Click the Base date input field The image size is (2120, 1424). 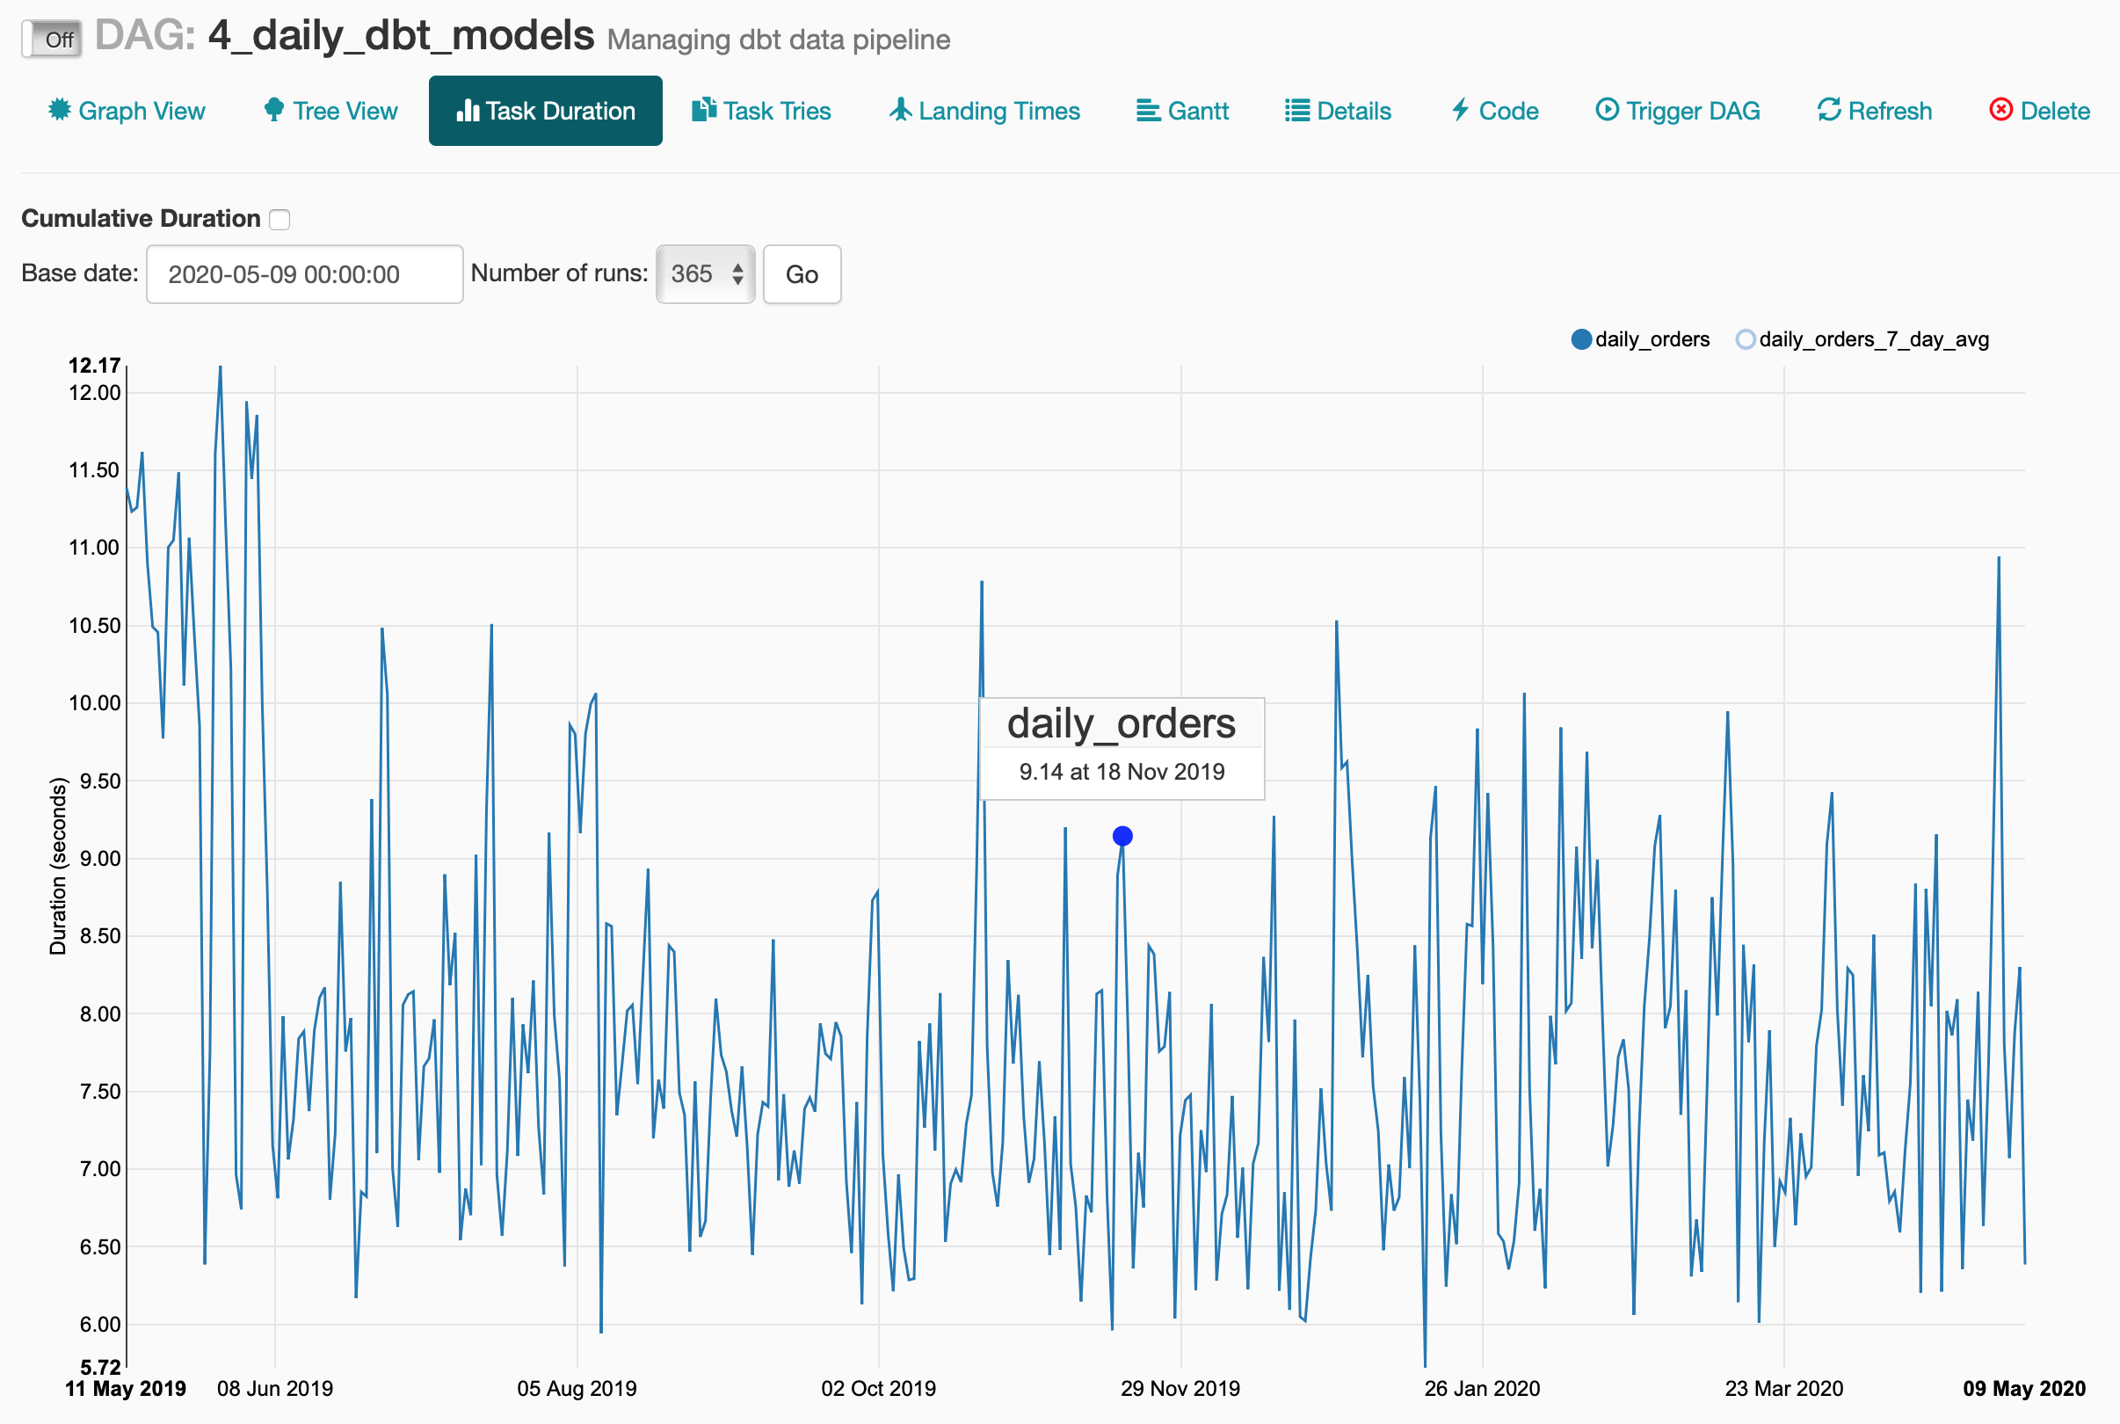(304, 274)
